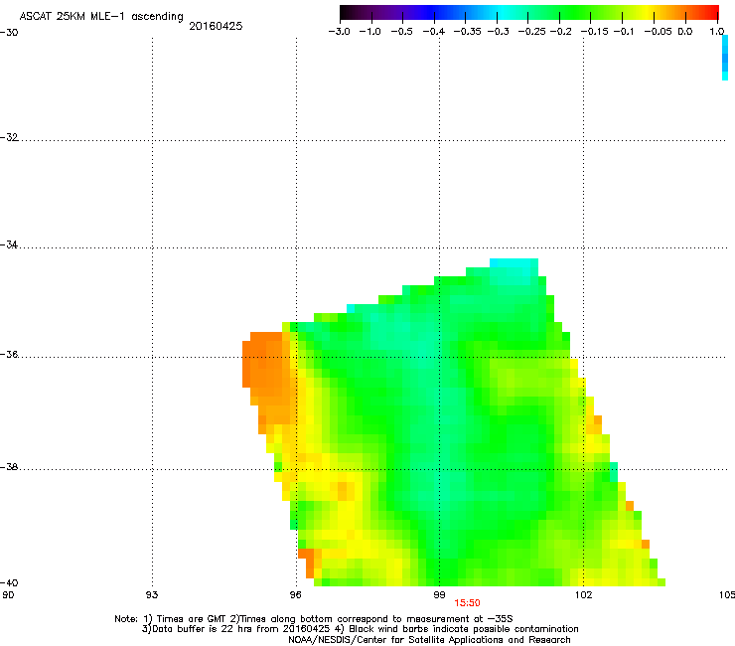
Task: Select the 0.0 color scale label
Action: tap(685, 32)
